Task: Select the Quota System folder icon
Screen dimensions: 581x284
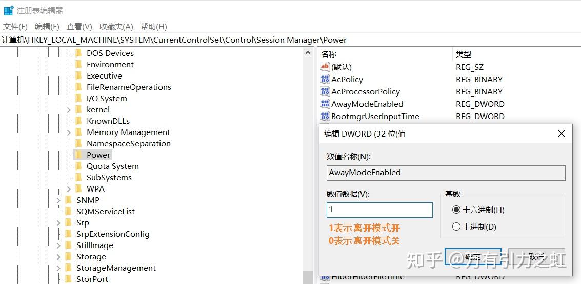Action: pos(78,166)
